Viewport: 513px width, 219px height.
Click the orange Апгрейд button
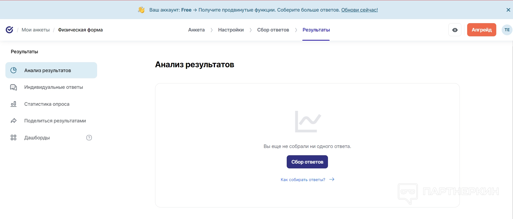(x=481, y=30)
